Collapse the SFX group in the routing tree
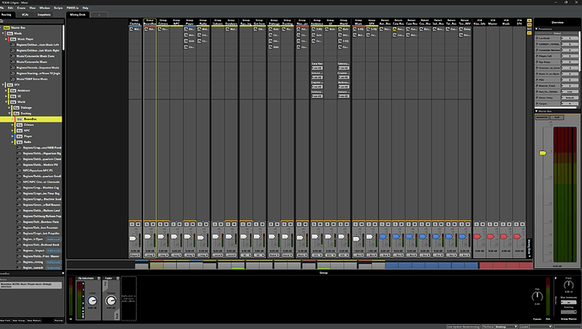The width and height of the screenshot is (582, 329). pos(3,84)
